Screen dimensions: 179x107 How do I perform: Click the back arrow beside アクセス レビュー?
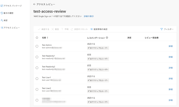tap(34, 4)
